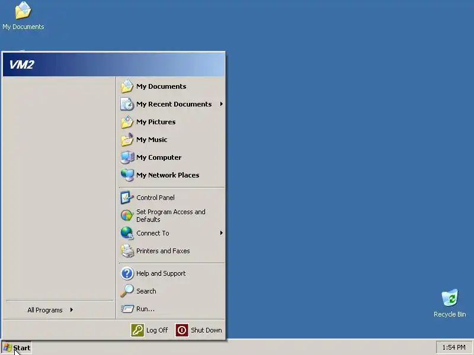Choose My Recent Documents from Start menu
474x355 pixels.
(172, 104)
